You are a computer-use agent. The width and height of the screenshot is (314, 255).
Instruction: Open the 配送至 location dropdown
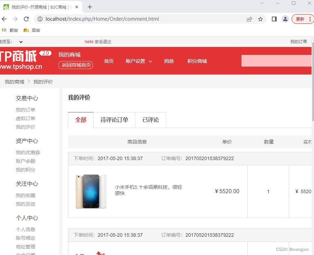click(x=20, y=41)
